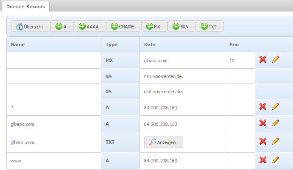Click the Name column header
Viewport: 293px width, 170px height.
54,45
